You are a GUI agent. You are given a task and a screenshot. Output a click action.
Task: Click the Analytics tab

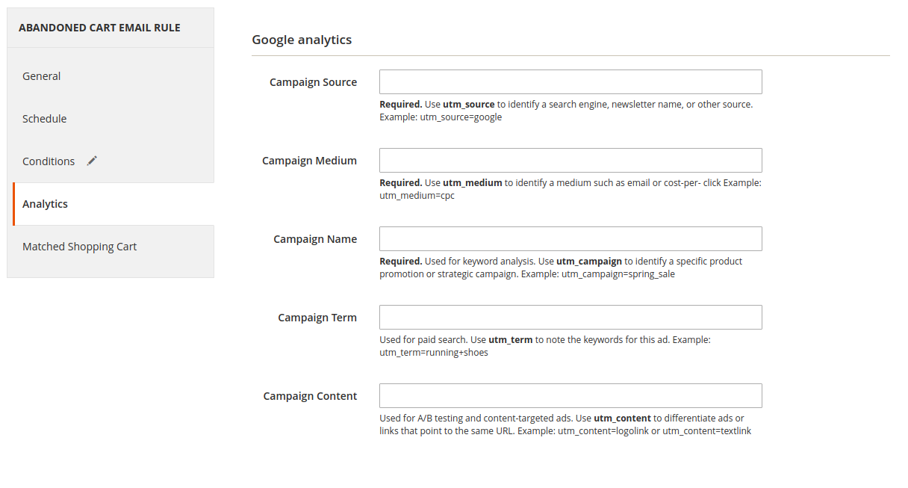point(46,204)
